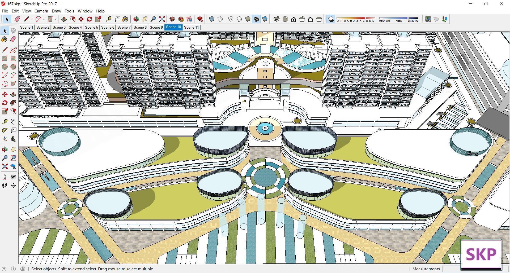The image size is (510, 273).
Task: Select the Polygon tool in left toolbar
Action: click(x=13, y=67)
